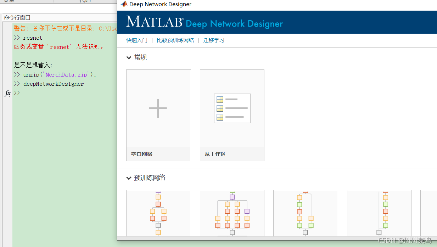Click the plus icon in blank network card

[x=158, y=108]
